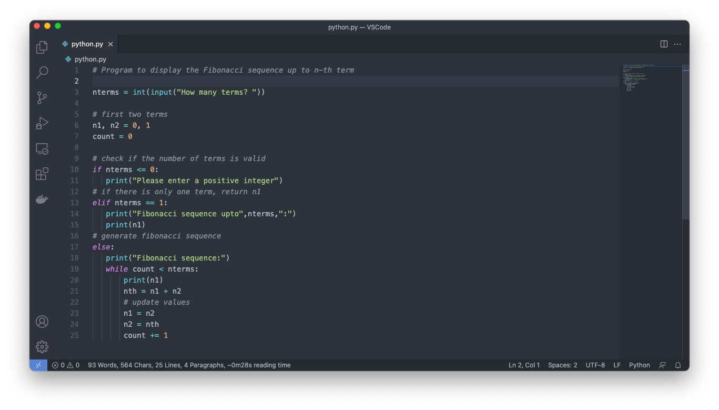Open the Docker view icon
The image size is (719, 410).
tap(42, 199)
